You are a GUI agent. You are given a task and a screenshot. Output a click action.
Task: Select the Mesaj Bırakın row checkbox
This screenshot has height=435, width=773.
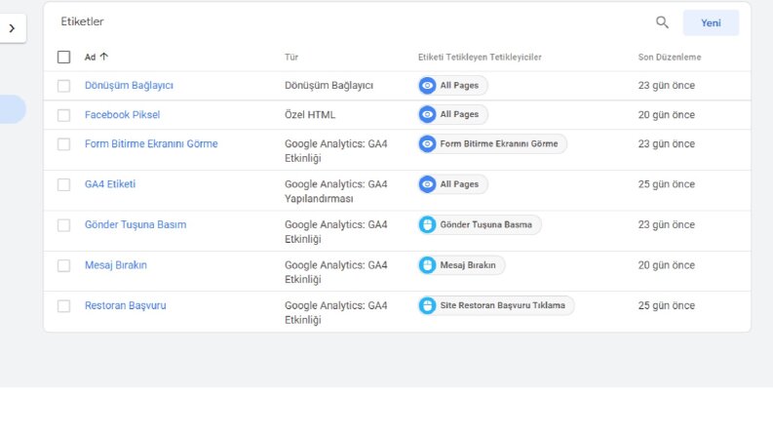click(63, 265)
